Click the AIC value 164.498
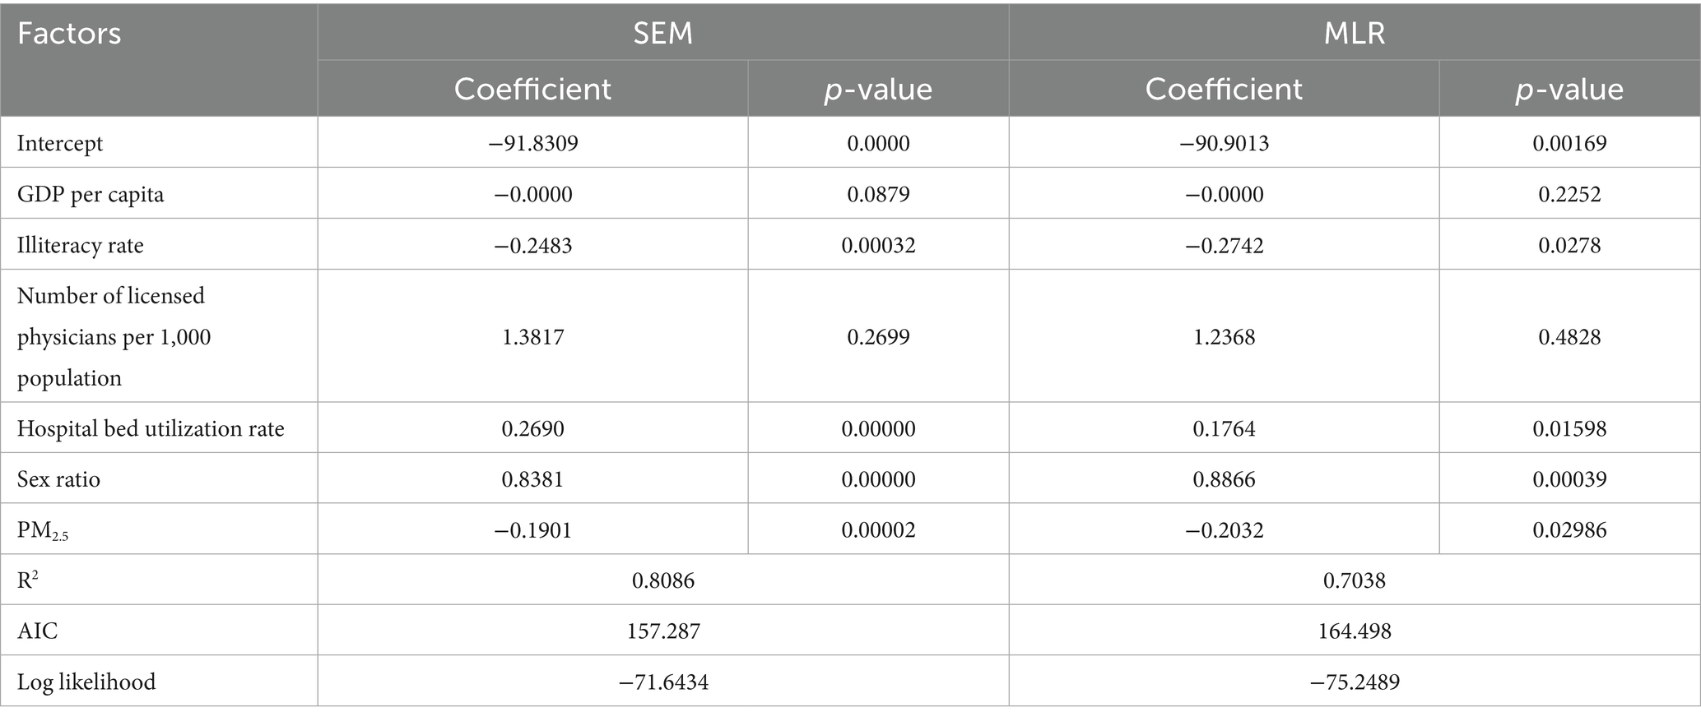The image size is (1701, 721). point(1354,631)
